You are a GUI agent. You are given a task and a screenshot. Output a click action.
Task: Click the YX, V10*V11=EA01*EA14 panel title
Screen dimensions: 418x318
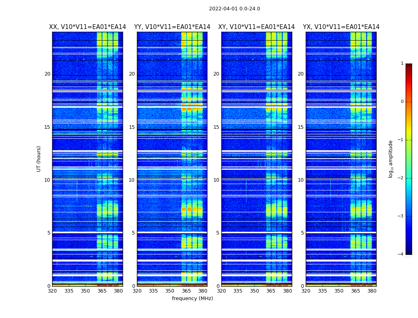click(x=341, y=27)
